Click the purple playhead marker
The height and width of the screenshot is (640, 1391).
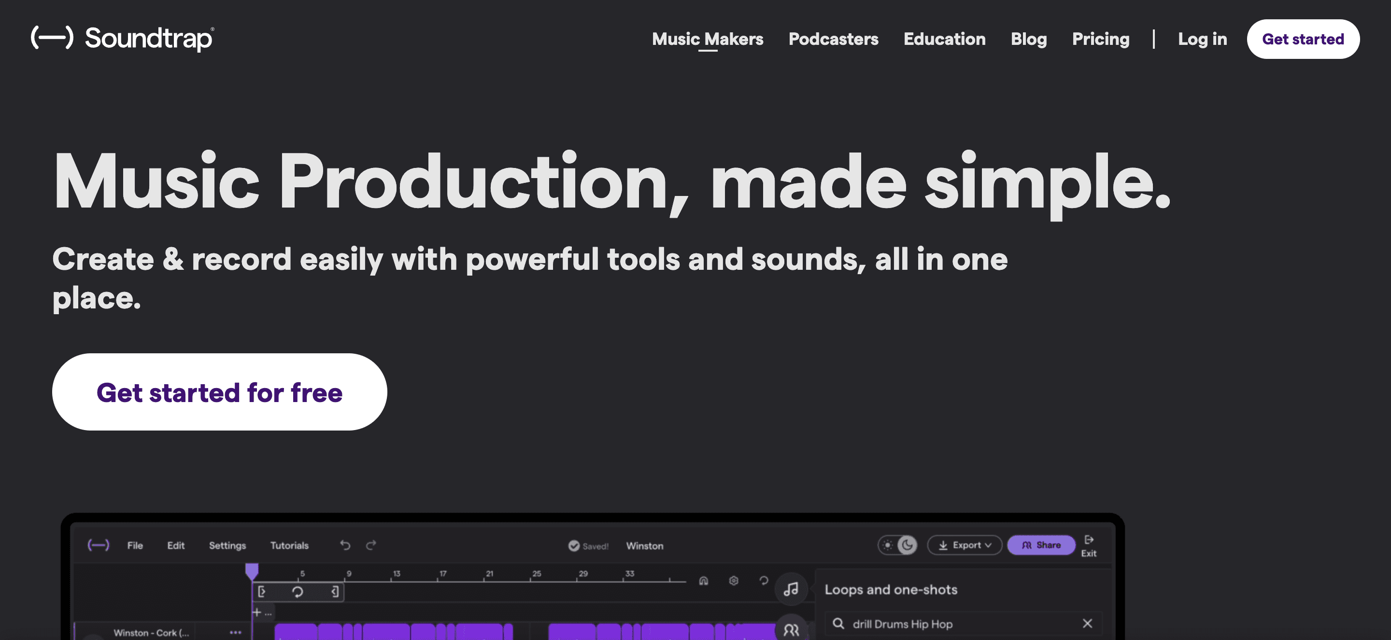tap(252, 571)
